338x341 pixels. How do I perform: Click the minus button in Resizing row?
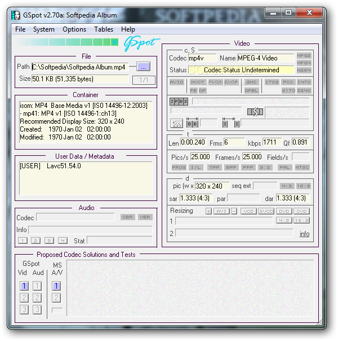[234, 211]
